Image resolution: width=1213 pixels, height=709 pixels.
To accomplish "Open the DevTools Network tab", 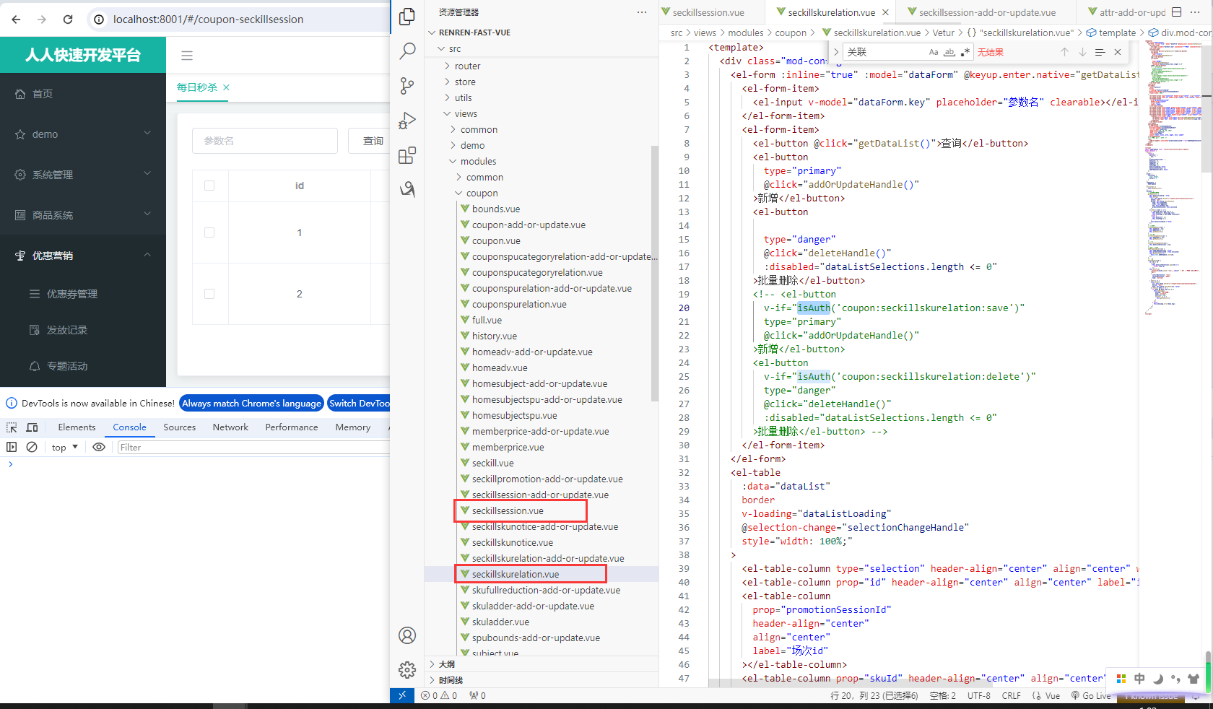I will [x=230, y=427].
